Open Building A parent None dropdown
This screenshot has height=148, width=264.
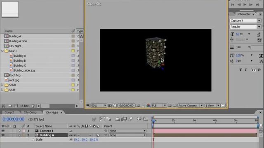click(127, 135)
